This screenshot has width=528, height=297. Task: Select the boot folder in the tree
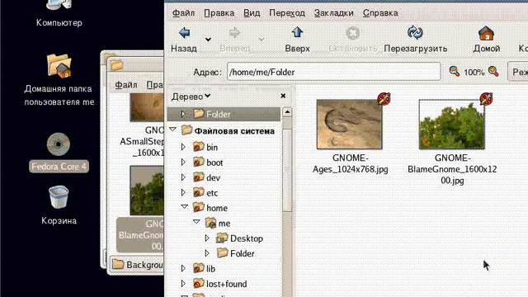(208, 163)
